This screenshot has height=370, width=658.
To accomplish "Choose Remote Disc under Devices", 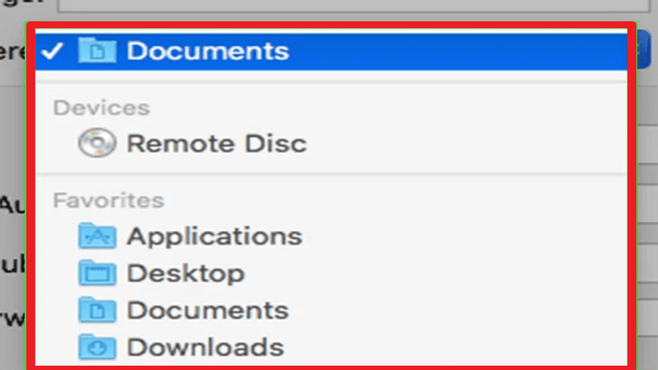I will click(x=216, y=143).
